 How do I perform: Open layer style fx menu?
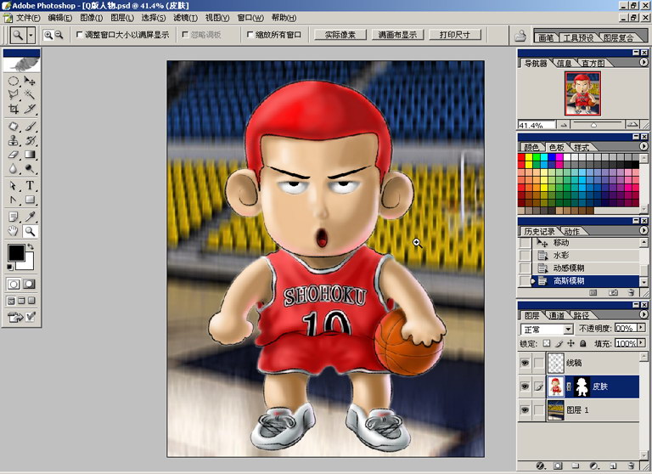coord(540,466)
